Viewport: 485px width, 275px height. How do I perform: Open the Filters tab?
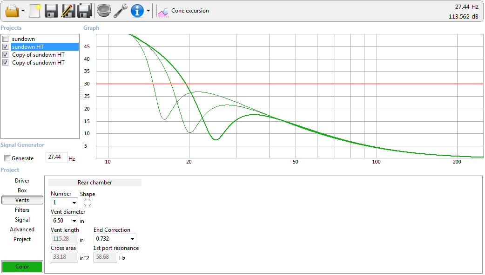point(22,210)
